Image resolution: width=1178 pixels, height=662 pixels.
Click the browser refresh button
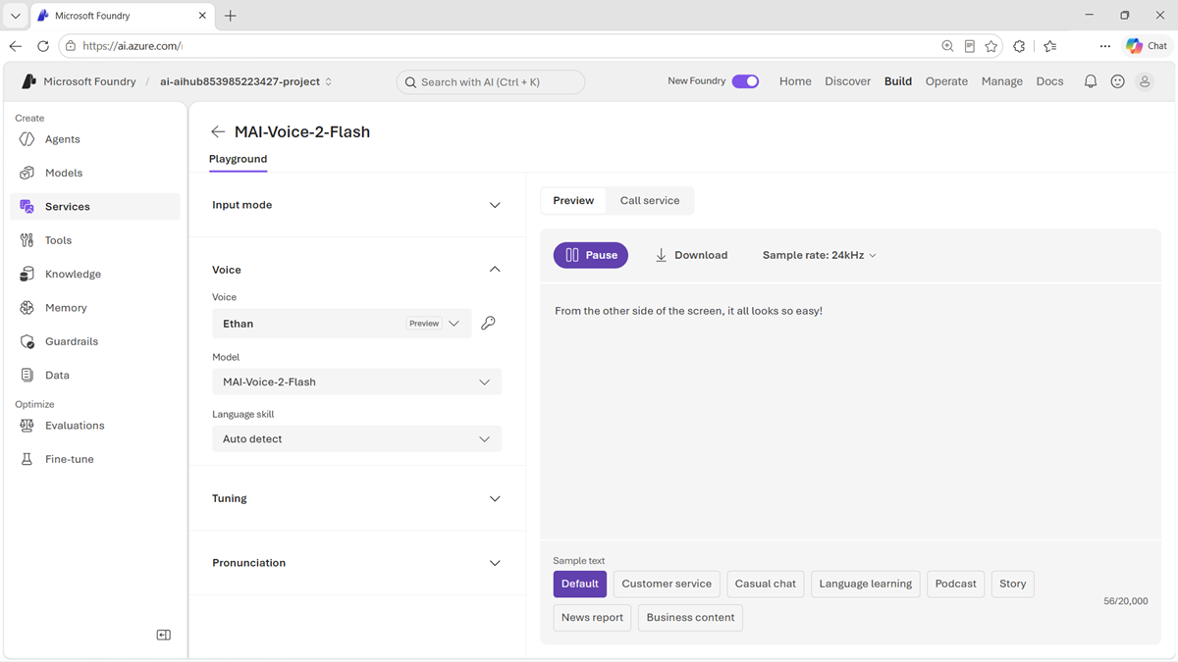coord(43,46)
